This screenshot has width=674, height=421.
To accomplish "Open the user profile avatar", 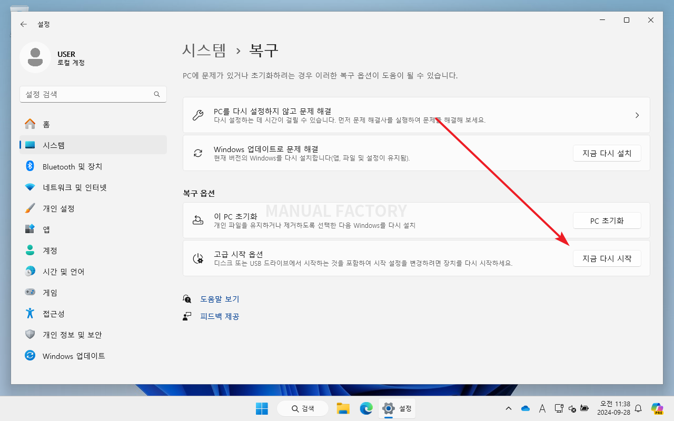I will (35, 57).
